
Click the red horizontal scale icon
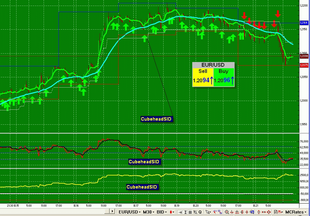point(264,212)
